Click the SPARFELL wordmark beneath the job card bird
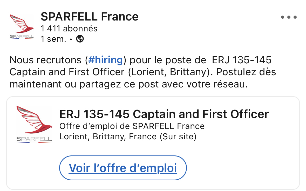The width and height of the screenshot is (306, 191). [34, 139]
